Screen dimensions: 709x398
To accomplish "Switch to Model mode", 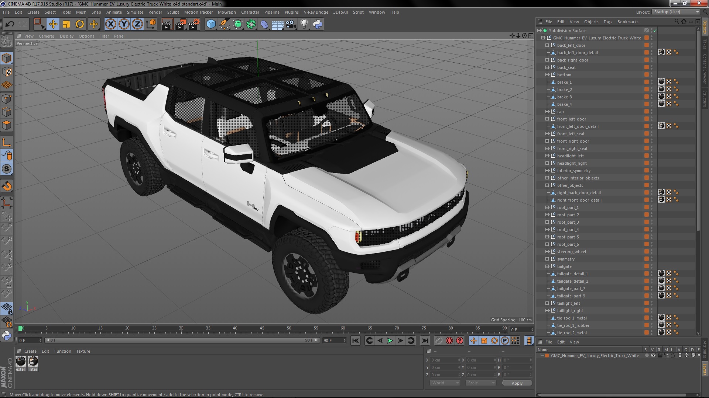I will coord(7,58).
